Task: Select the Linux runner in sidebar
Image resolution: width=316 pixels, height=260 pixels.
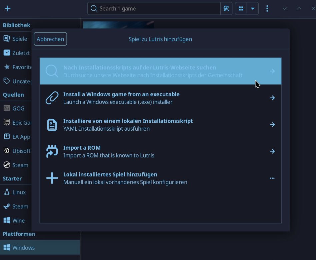Action: tap(19, 192)
